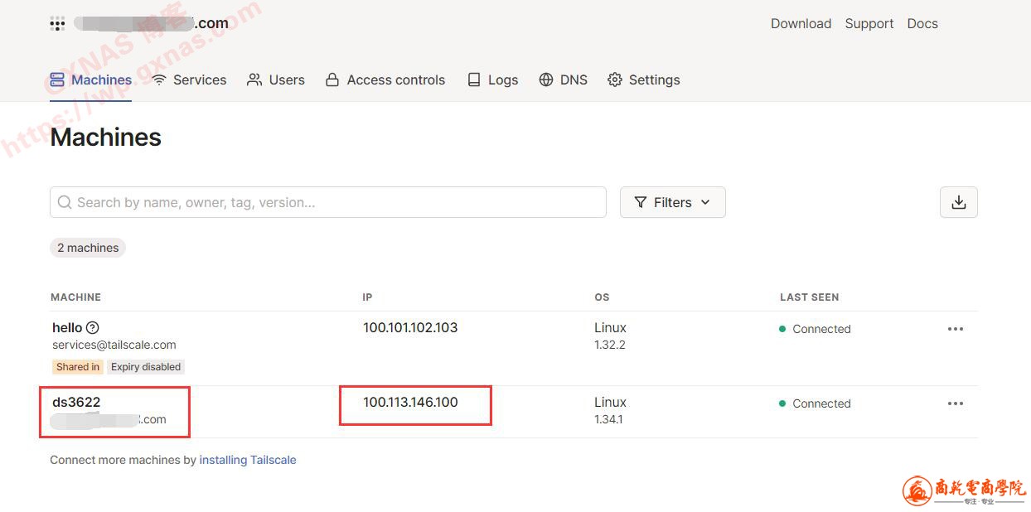This screenshot has width=1031, height=512.
Task: Expand the Filters dropdown
Action: (x=672, y=202)
